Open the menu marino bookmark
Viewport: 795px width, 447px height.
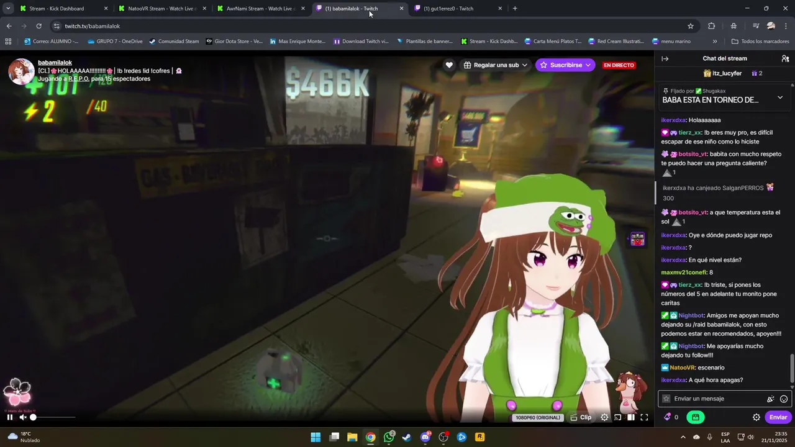(671, 42)
